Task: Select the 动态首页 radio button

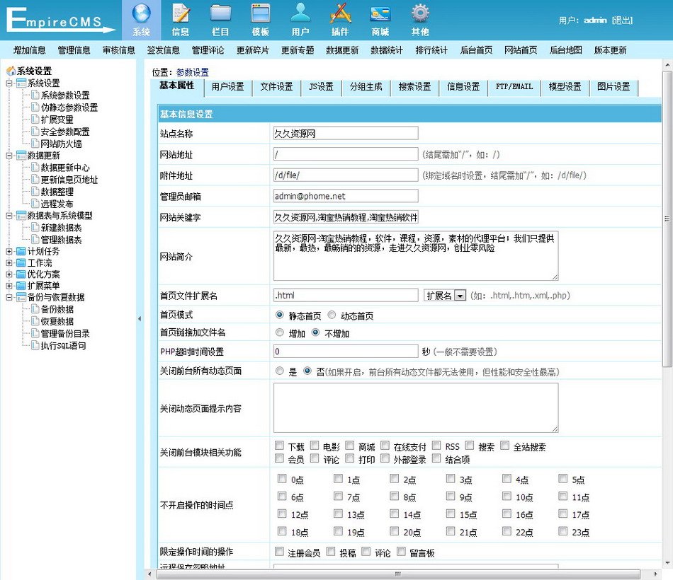Action: click(332, 315)
